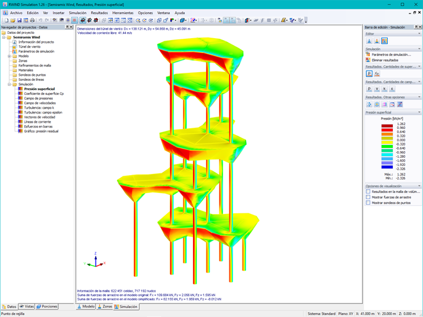Select the velocity field V icon
The height and width of the screenshot is (317, 423).
(377, 89)
